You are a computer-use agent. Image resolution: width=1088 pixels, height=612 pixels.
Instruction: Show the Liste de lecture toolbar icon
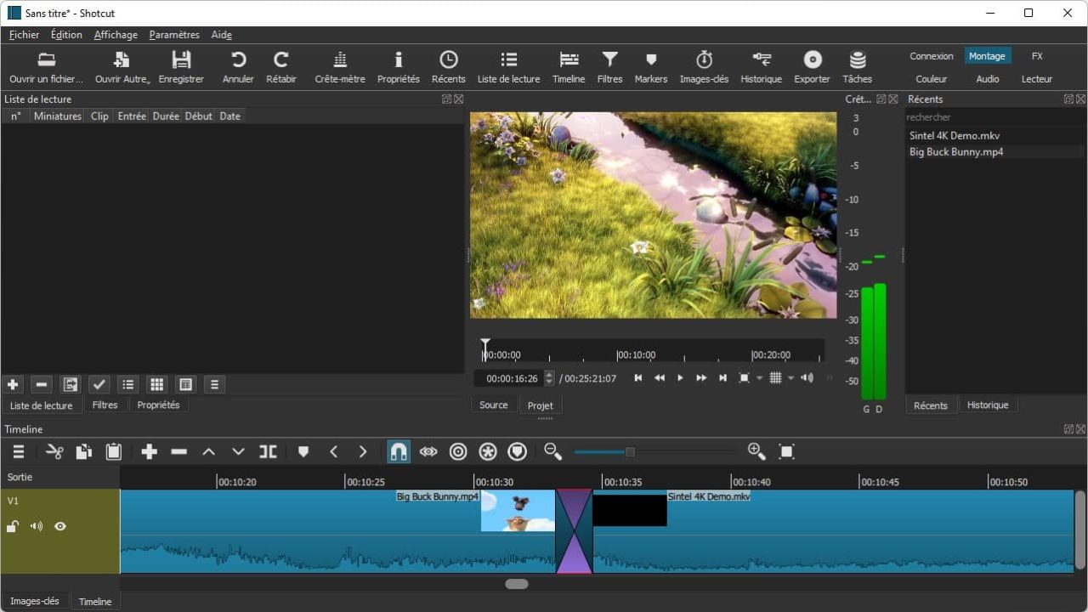coord(509,59)
